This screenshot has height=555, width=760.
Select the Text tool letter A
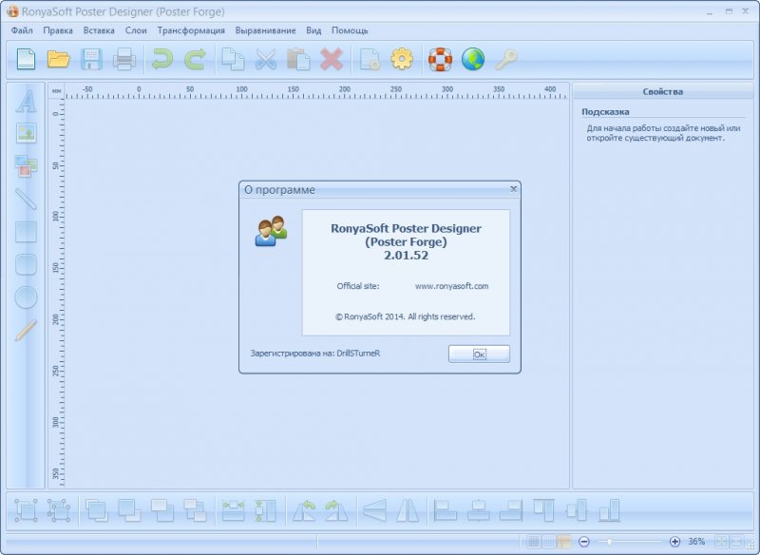click(27, 102)
